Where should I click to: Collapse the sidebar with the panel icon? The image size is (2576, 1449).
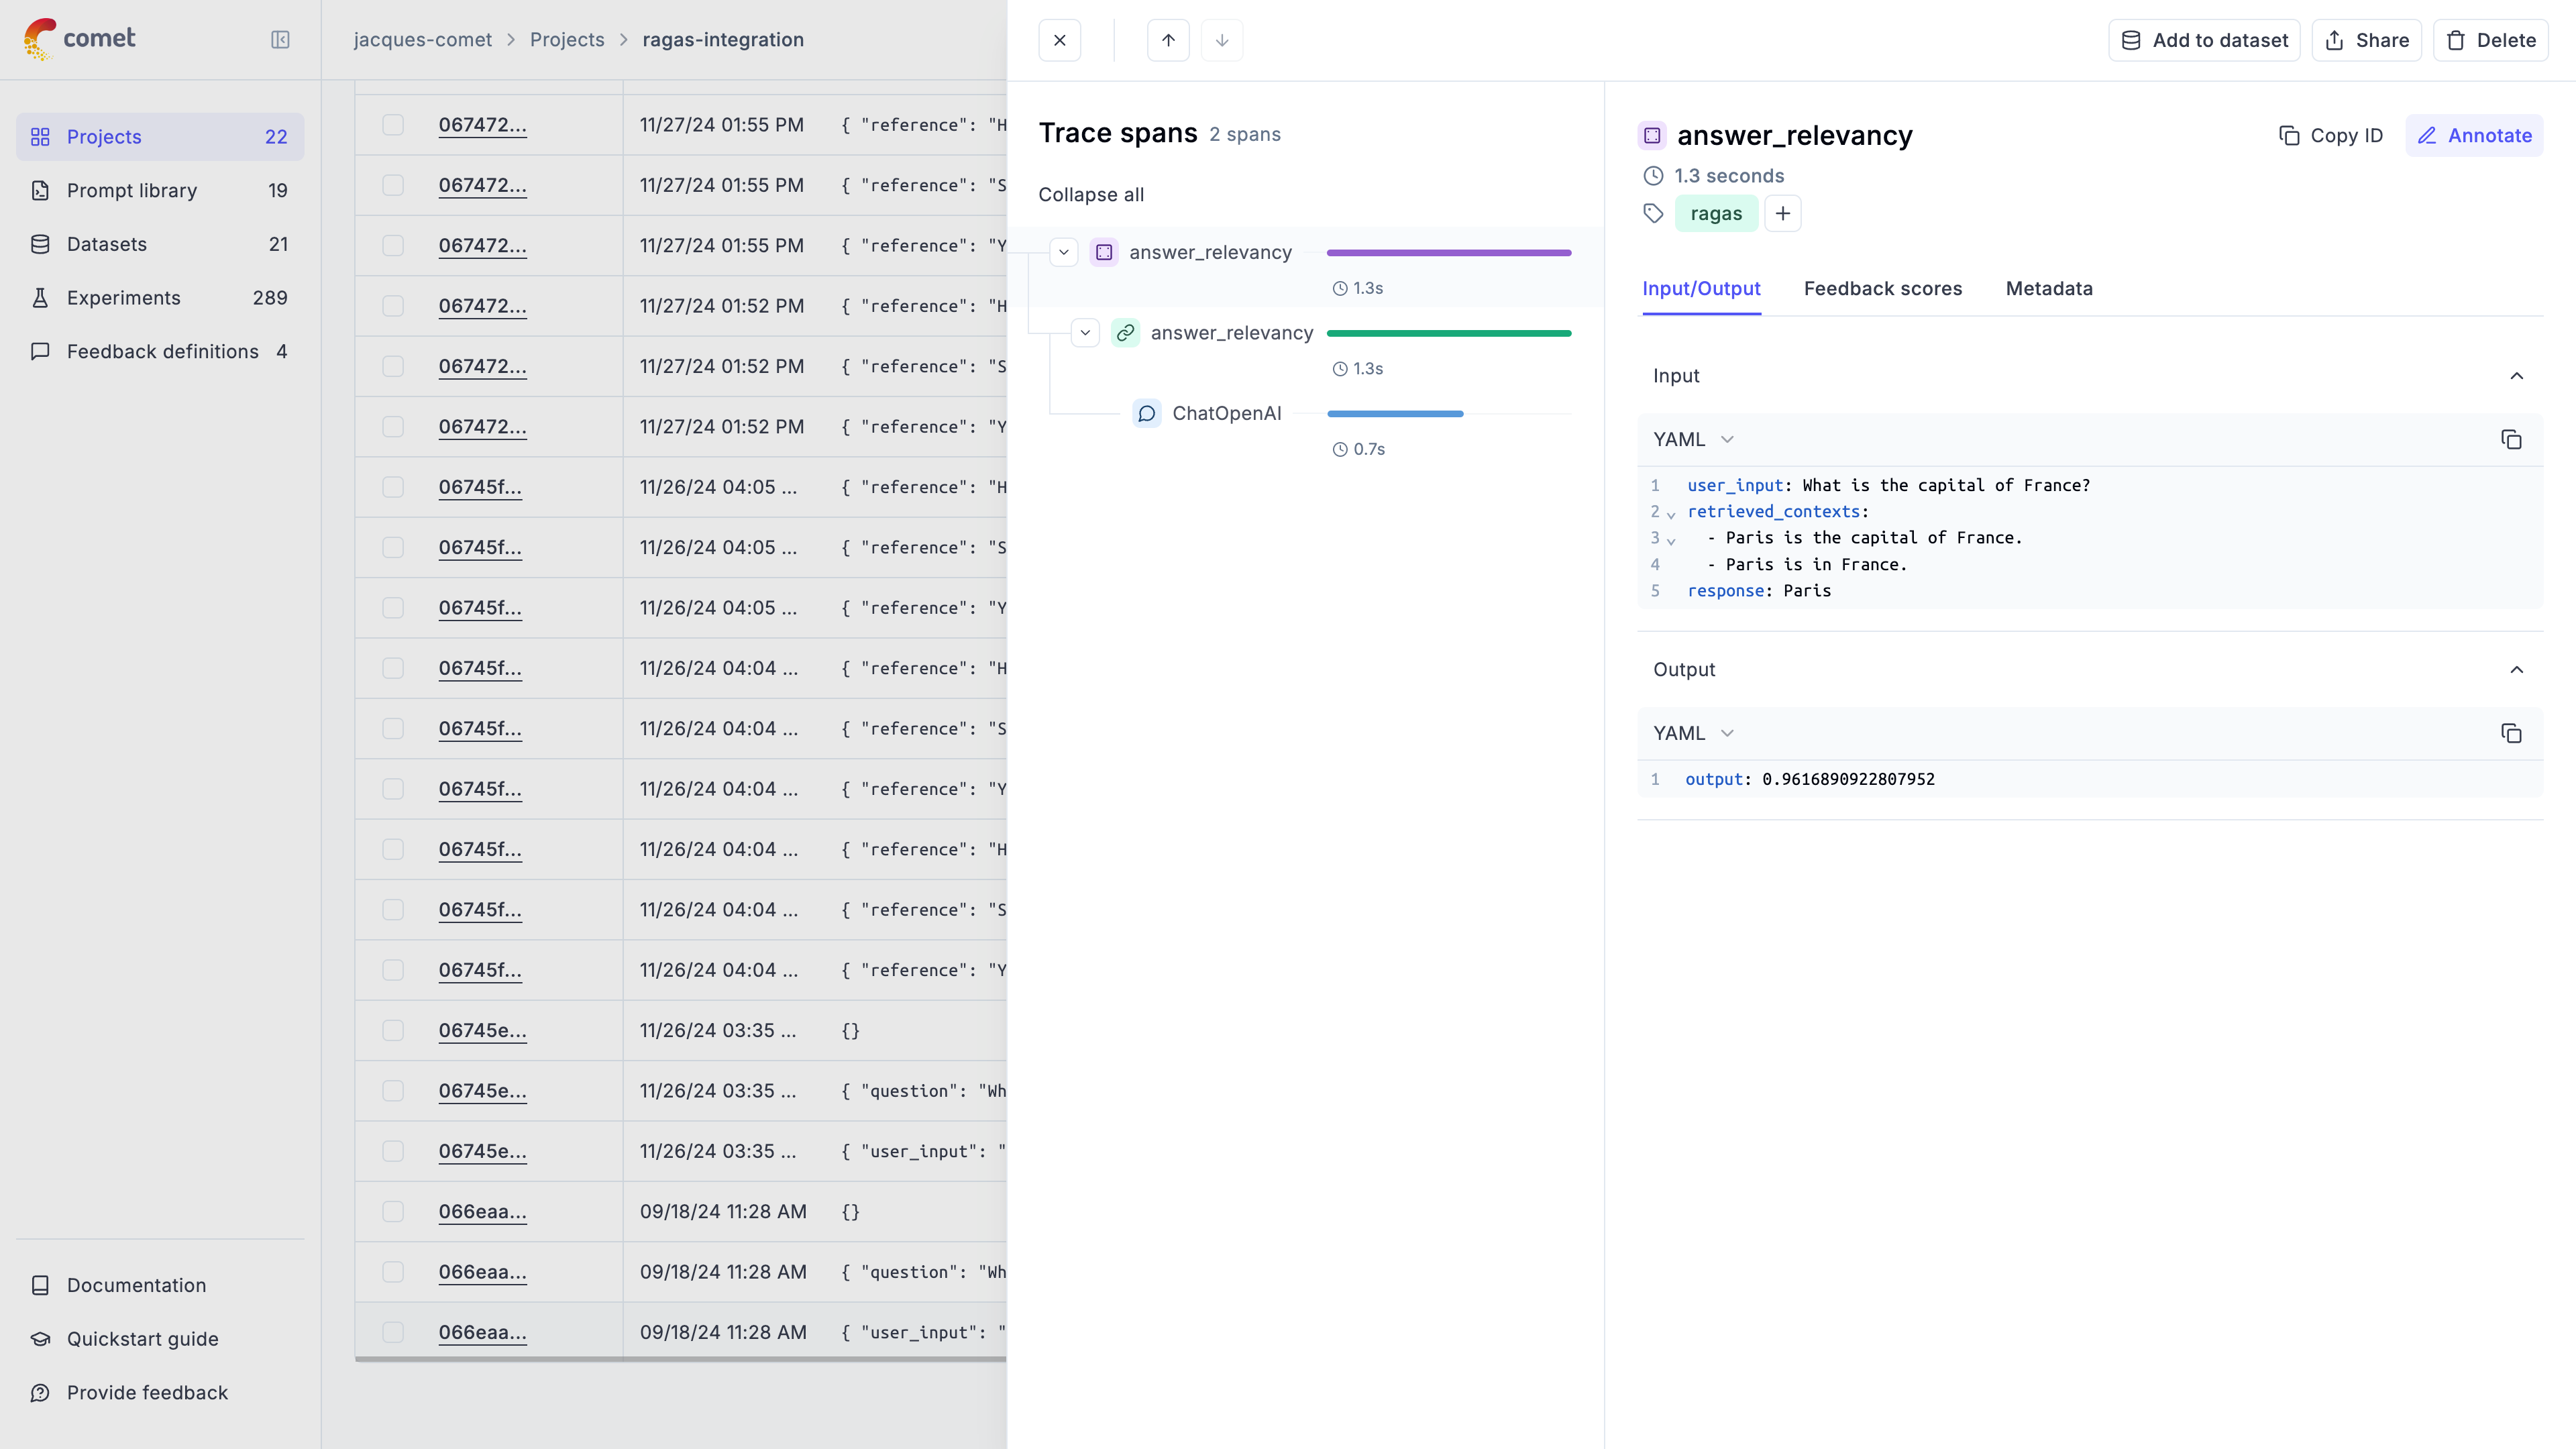[280, 40]
